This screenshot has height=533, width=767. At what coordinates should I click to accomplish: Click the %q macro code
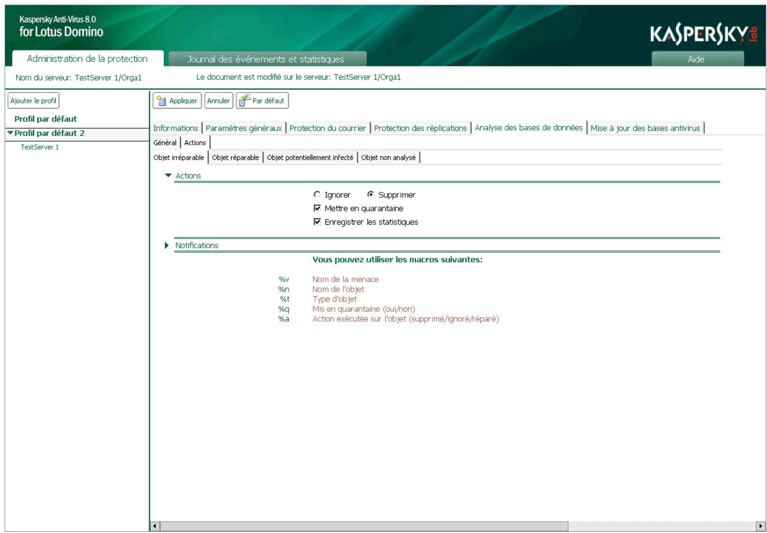point(284,309)
